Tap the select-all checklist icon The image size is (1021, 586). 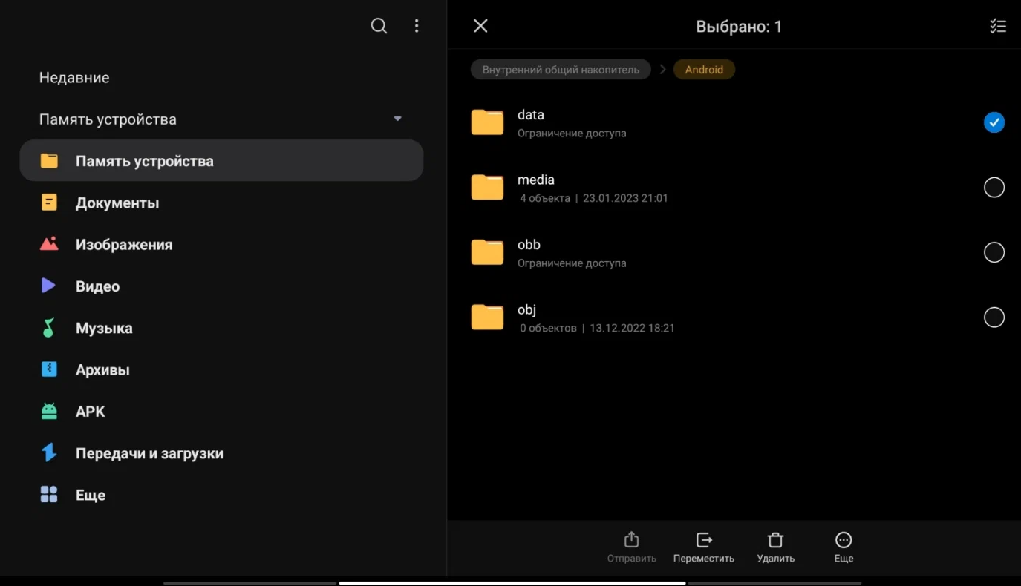[998, 26]
